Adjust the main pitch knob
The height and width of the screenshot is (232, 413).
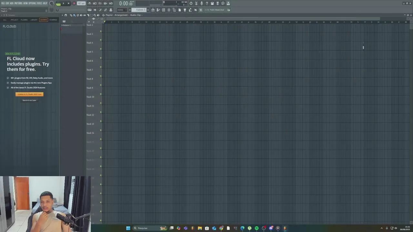point(52,10)
